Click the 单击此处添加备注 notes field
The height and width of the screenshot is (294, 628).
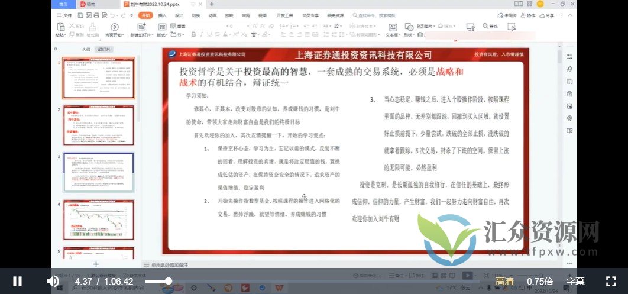pos(169,265)
